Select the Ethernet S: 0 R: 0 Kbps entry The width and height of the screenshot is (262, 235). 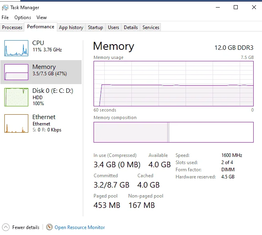pyautogui.click(x=41, y=123)
